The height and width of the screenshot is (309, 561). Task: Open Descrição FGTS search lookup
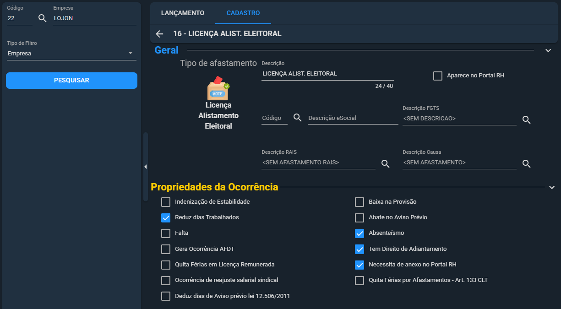coord(527,120)
